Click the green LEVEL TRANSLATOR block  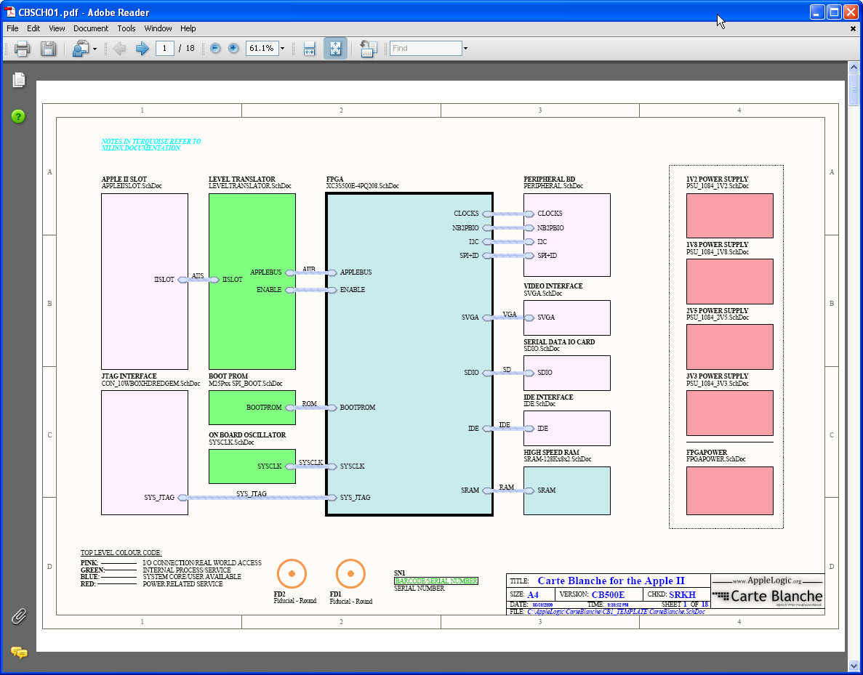pos(252,281)
